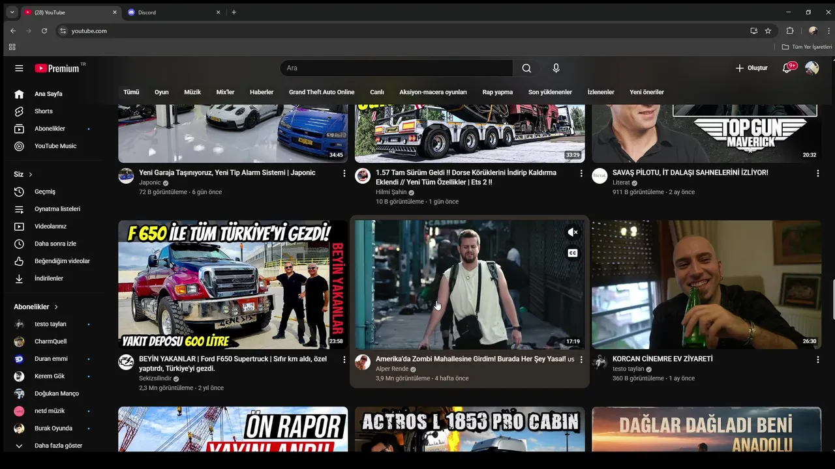The image size is (835, 469).
Task: Unmute the Alper Rende preview video
Action: tap(573, 233)
